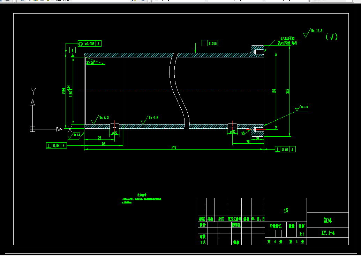Select the 审核 title block cell

pos(203,236)
